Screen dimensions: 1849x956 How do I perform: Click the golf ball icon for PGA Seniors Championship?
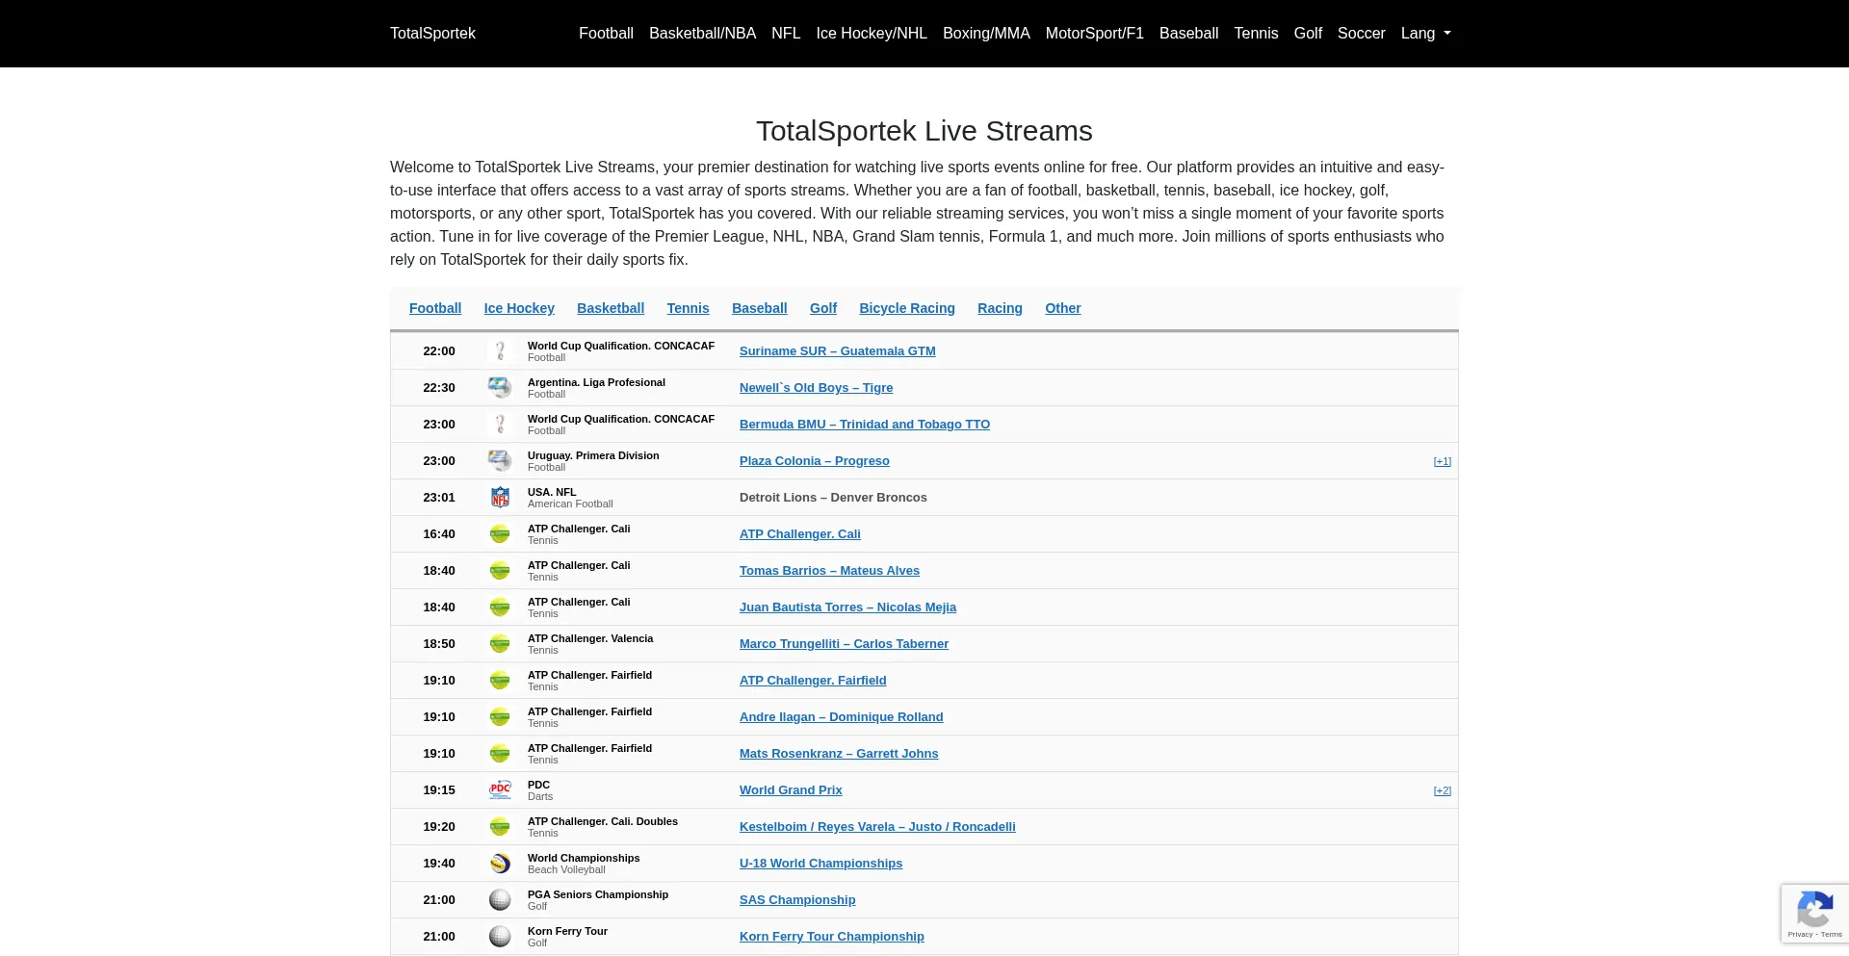[x=500, y=900]
